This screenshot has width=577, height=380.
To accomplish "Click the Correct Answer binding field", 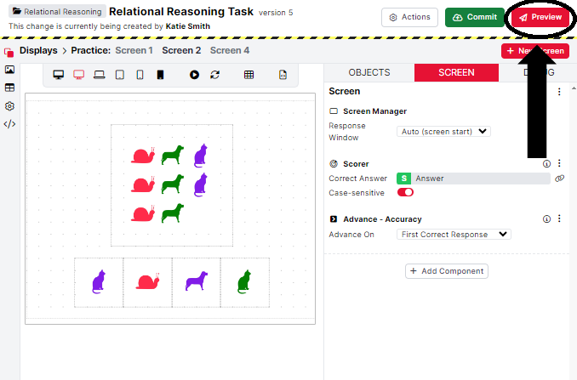I will (481, 179).
